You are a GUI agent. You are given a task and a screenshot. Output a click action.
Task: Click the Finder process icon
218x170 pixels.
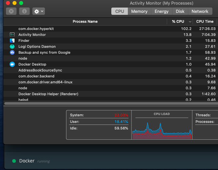[x=12, y=41]
